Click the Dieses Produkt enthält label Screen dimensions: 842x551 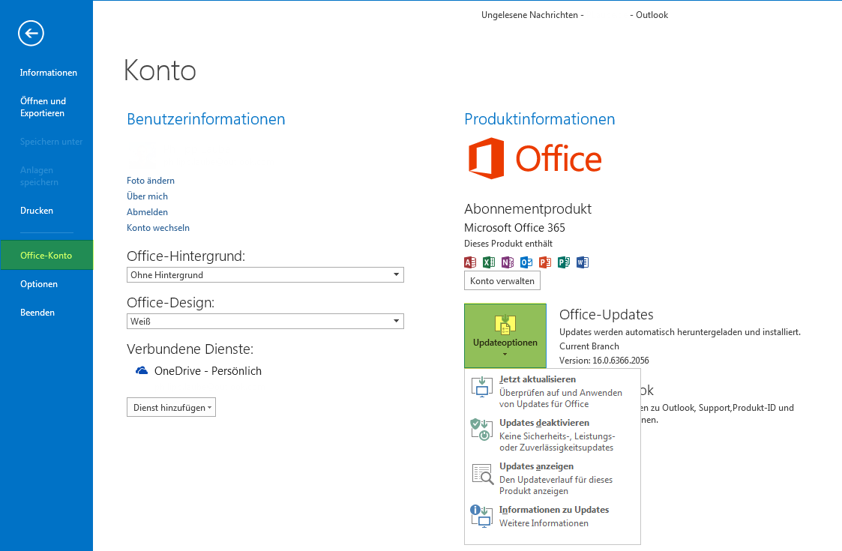tap(508, 244)
